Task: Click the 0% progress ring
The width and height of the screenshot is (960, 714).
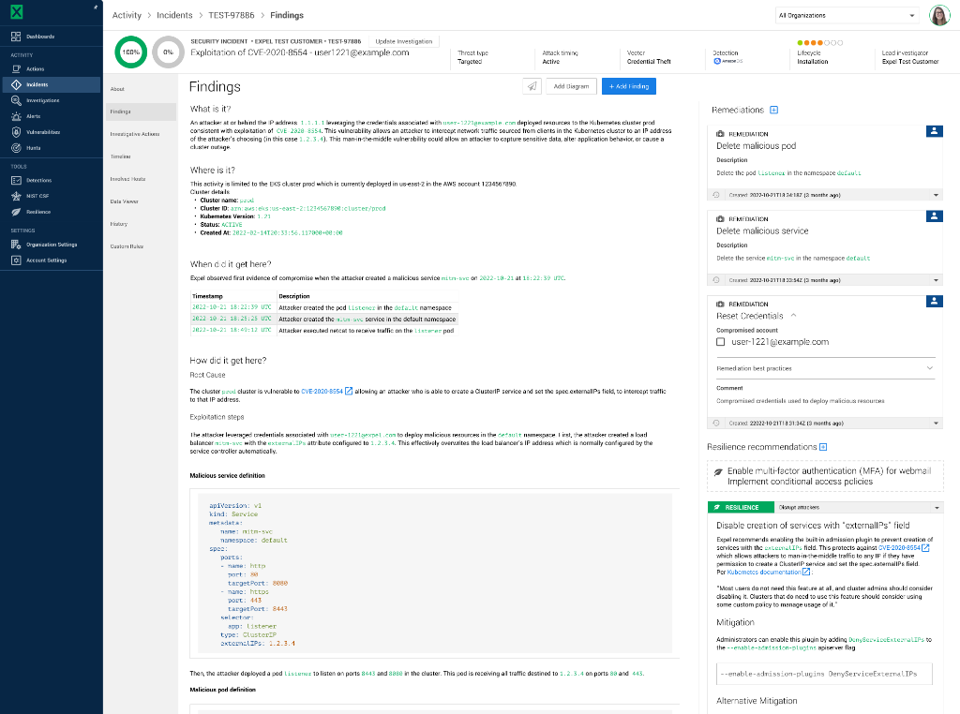Action: 169,52
